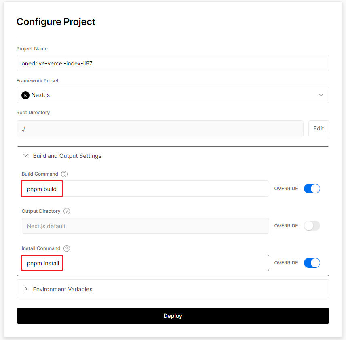Collapse the Build and Output Settings section
This screenshot has height=340, width=346.
point(26,156)
